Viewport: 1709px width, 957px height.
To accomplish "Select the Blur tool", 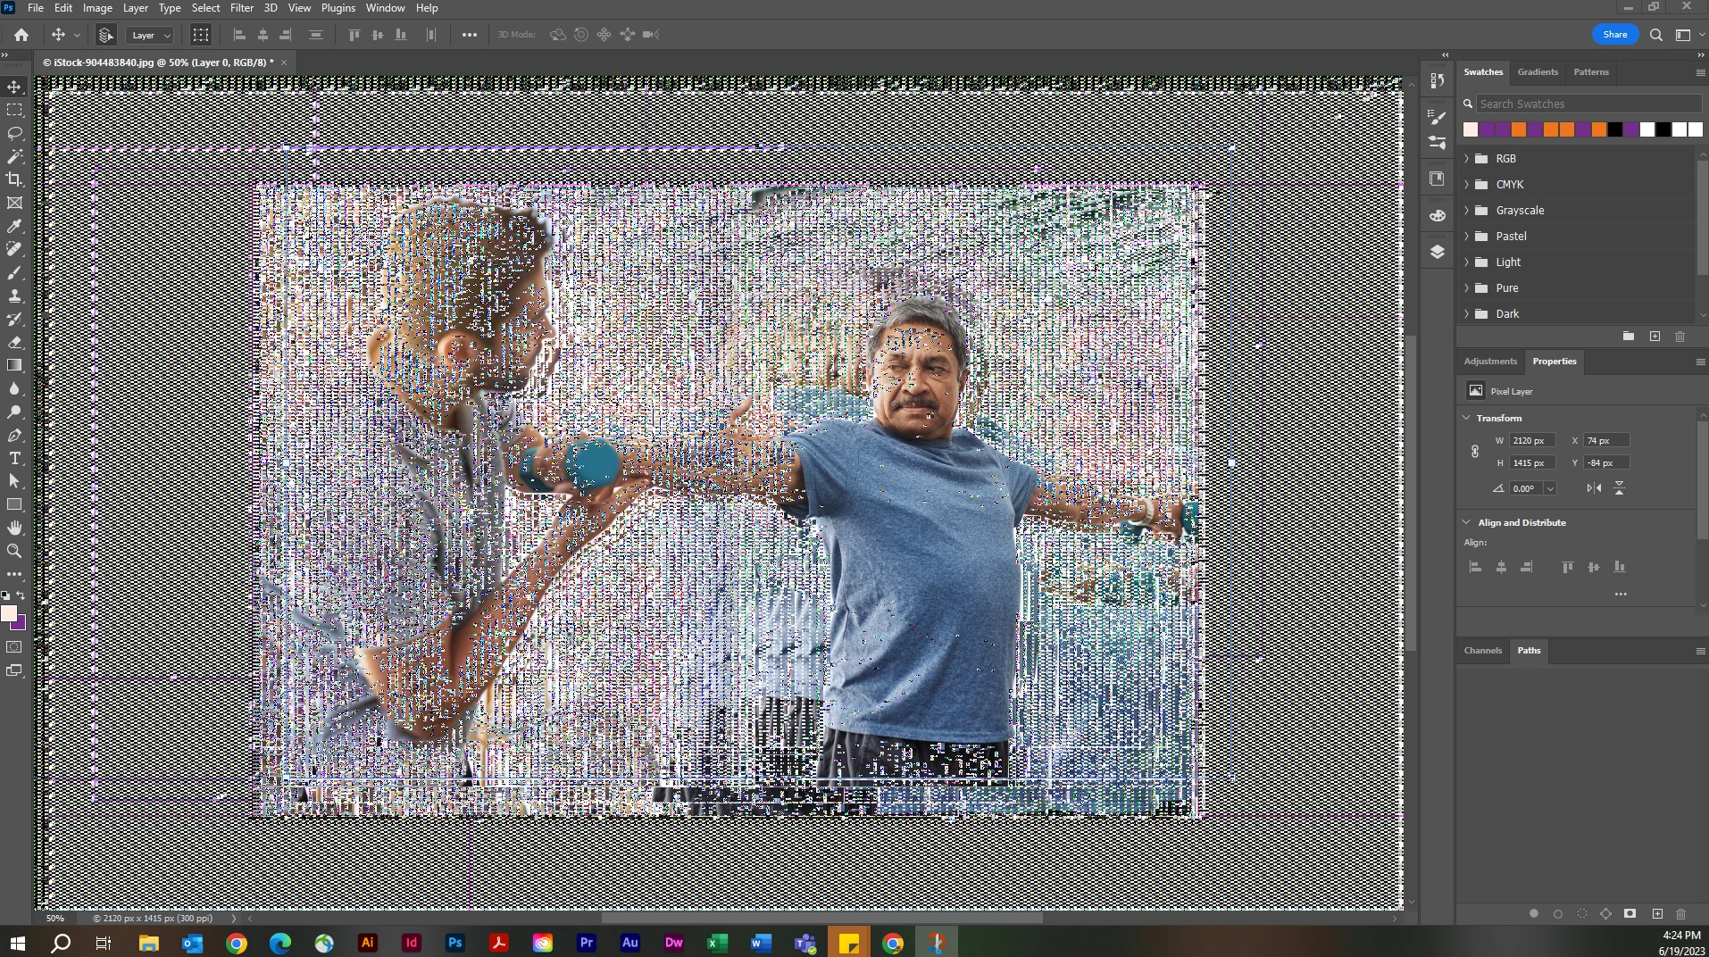I will point(14,388).
